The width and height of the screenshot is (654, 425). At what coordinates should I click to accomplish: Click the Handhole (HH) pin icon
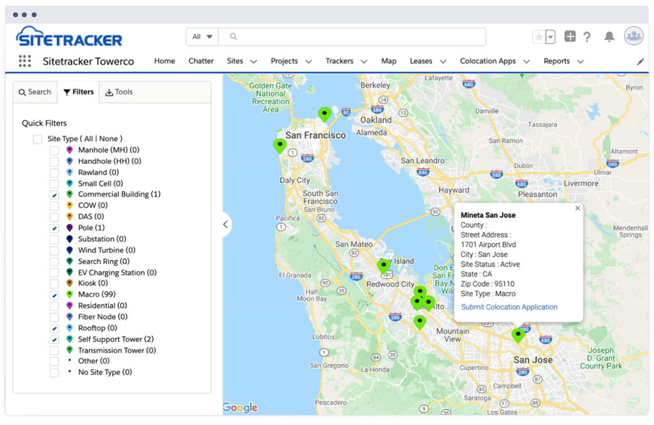click(70, 161)
